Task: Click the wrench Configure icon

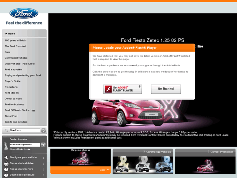Action: pyautogui.click(x=6, y=157)
